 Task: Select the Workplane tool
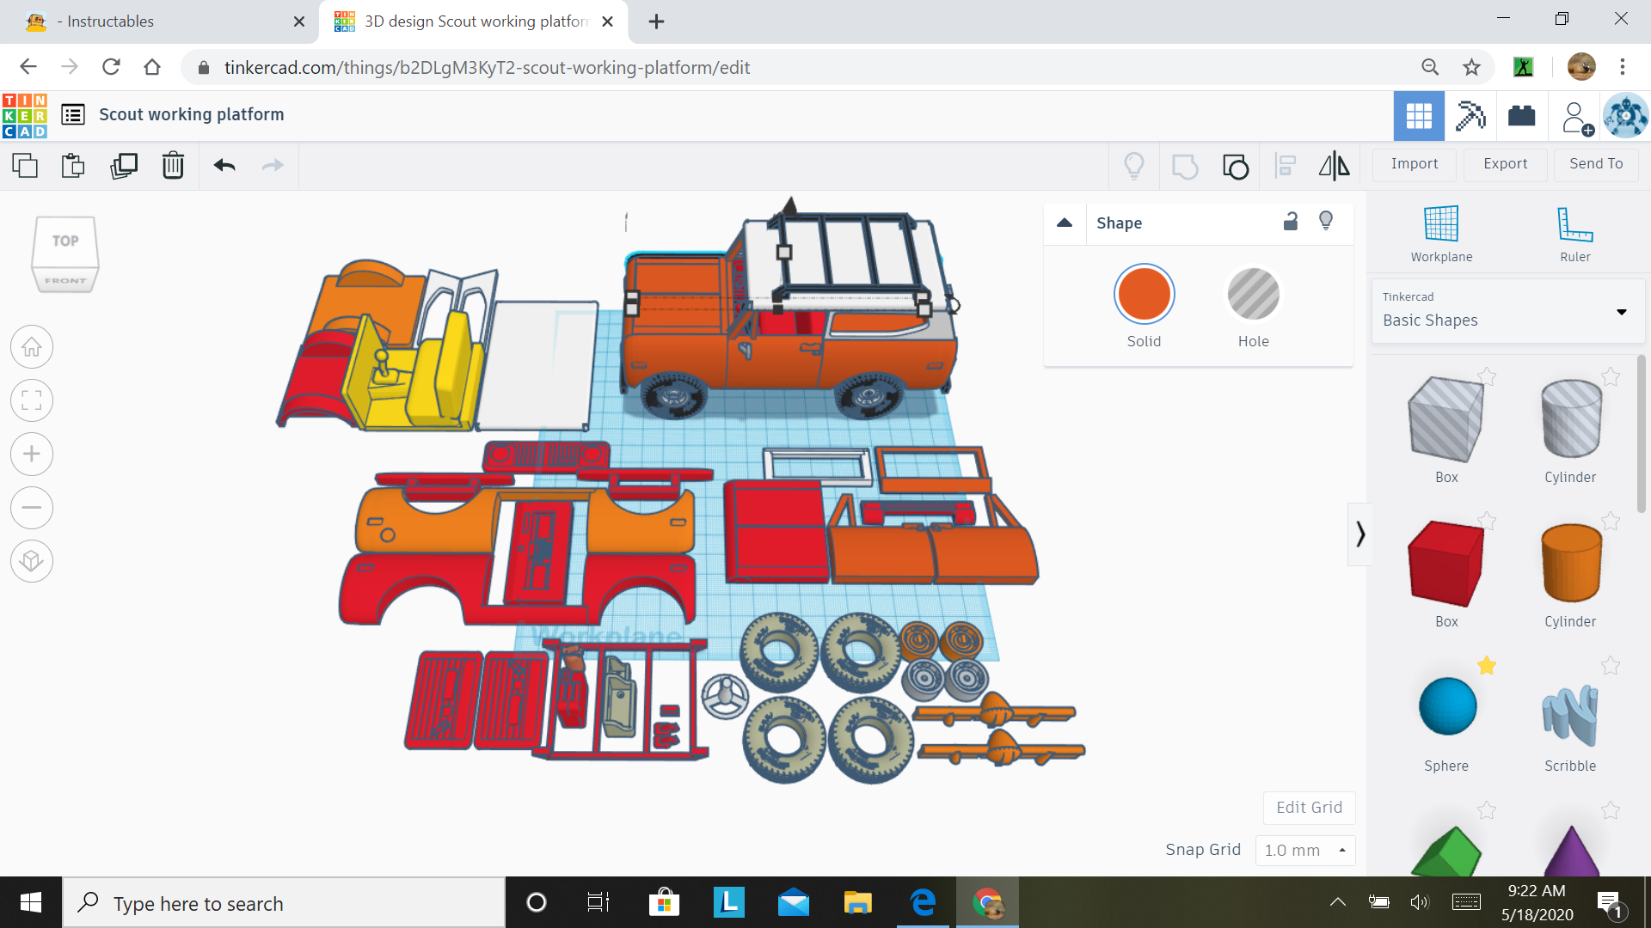click(1440, 232)
